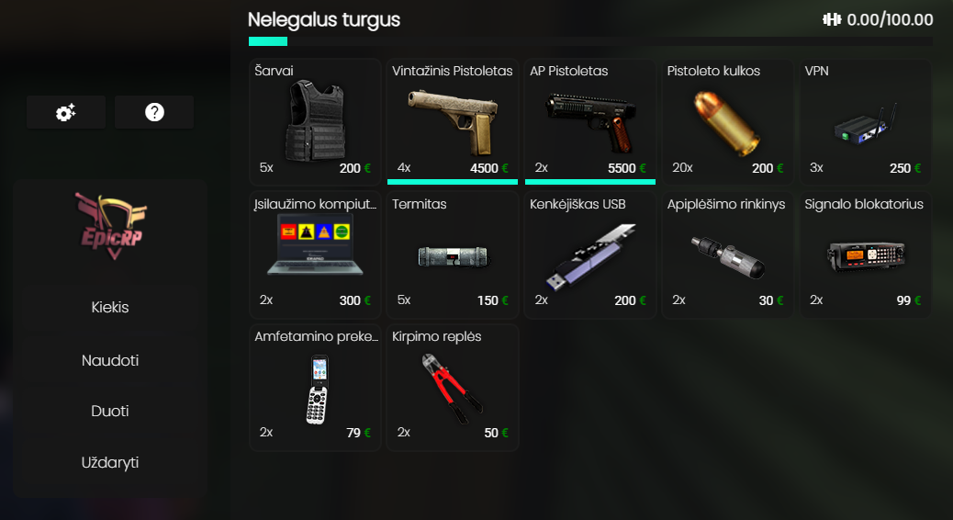Image resolution: width=953 pixels, height=520 pixels.
Task: Click the Duoti button
Action: [x=110, y=412]
